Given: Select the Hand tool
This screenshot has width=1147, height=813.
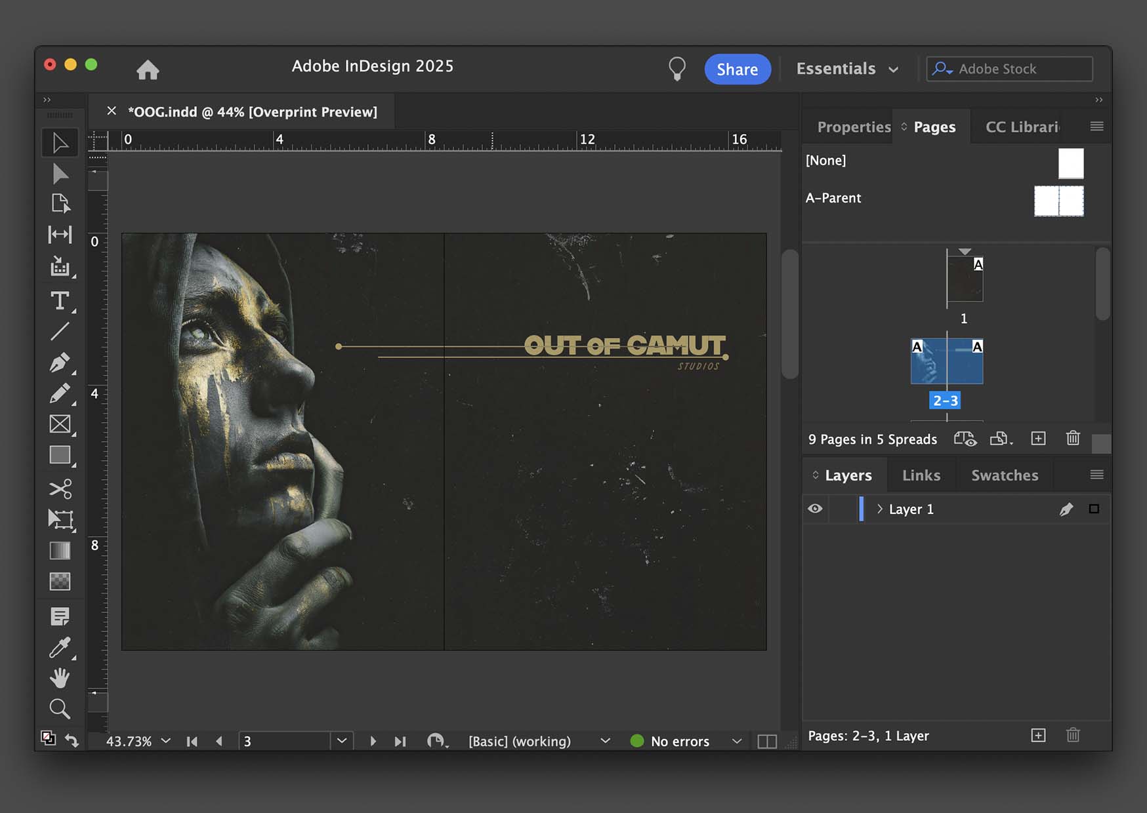Looking at the screenshot, I should [60, 678].
